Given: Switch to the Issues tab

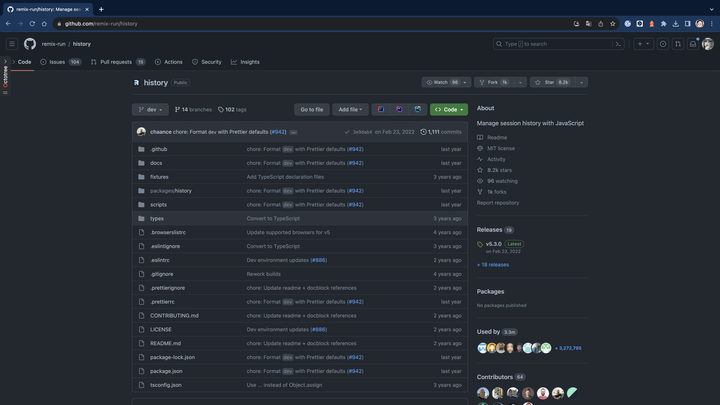Looking at the screenshot, I should pos(57,62).
